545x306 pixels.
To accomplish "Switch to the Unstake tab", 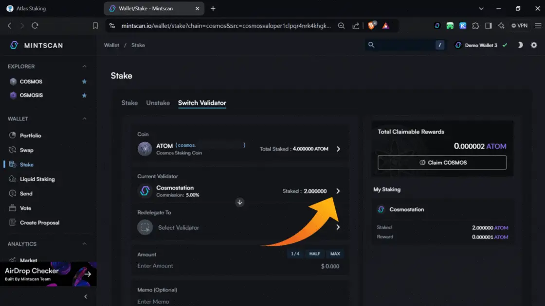I will pos(158,103).
